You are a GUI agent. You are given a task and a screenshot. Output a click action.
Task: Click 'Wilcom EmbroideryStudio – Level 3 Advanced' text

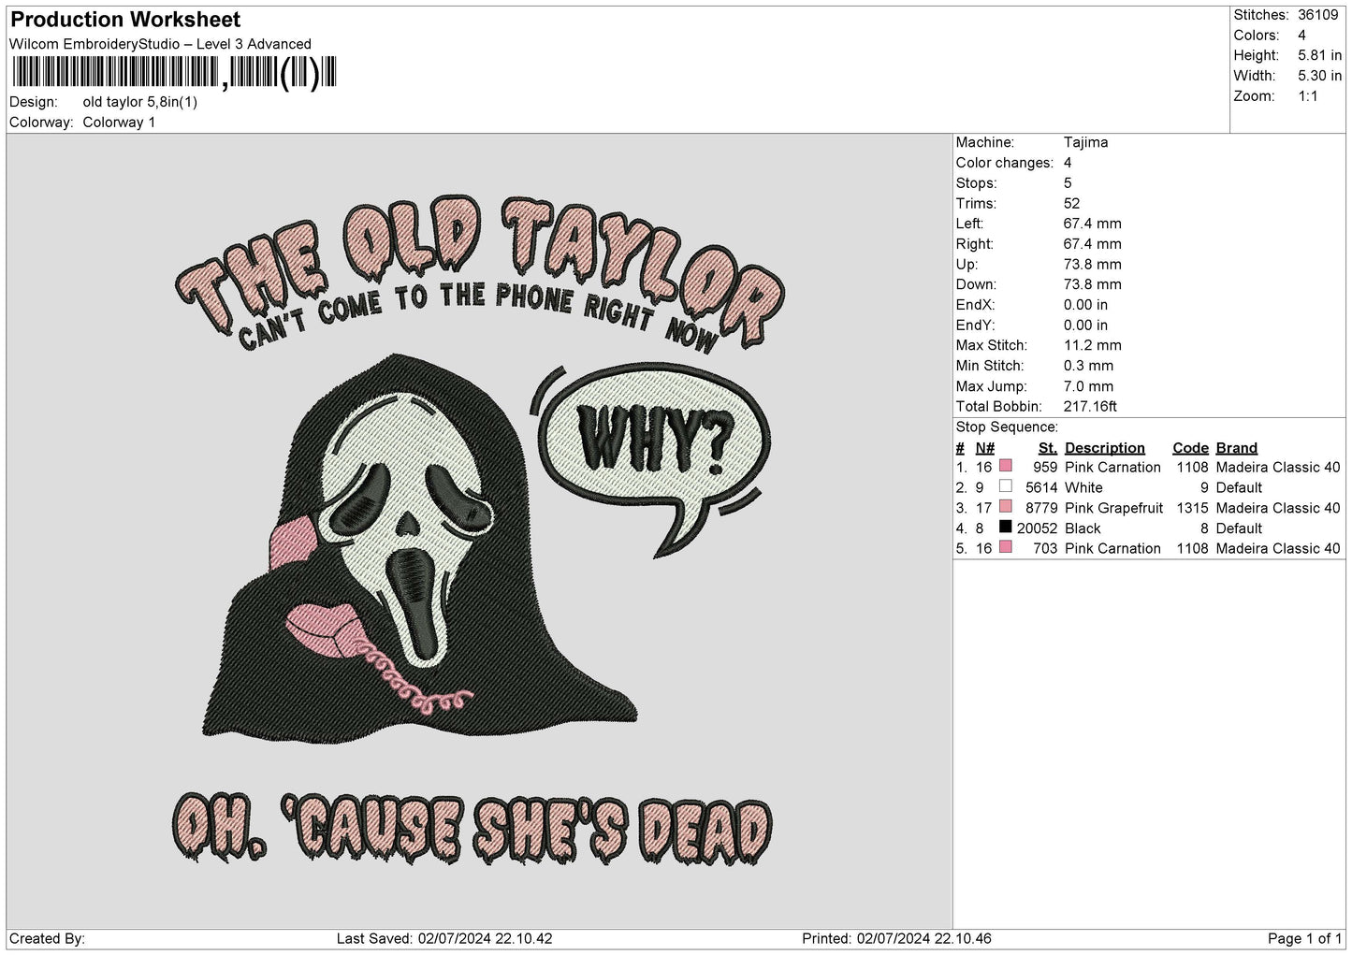(160, 44)
